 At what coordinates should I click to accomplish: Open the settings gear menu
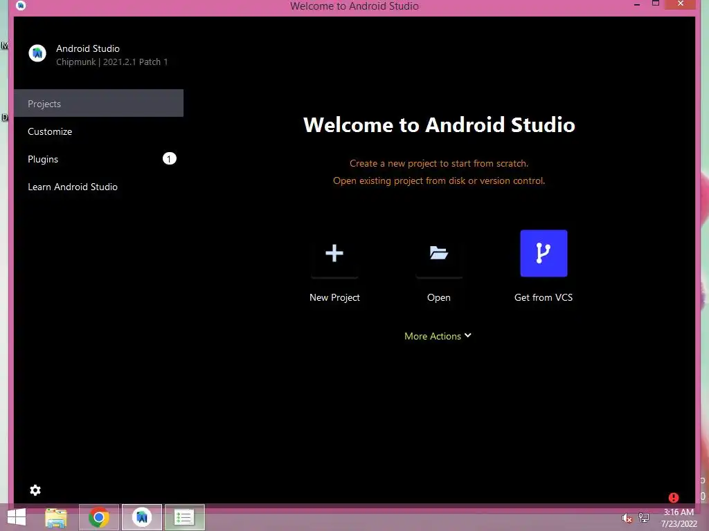[x=35, y=490]
